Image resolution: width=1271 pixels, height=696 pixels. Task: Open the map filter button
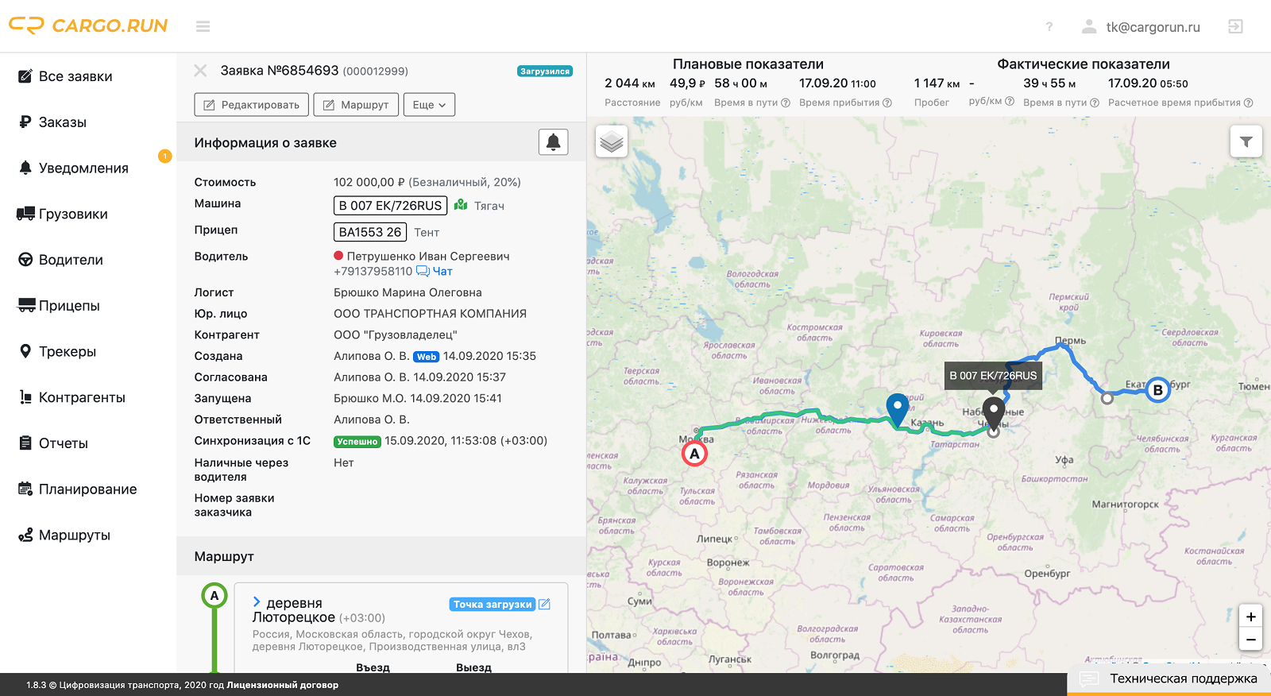(1246, 141)
